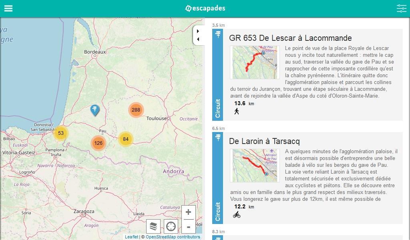Expand map with right arrow toggle

pos(198,31)
